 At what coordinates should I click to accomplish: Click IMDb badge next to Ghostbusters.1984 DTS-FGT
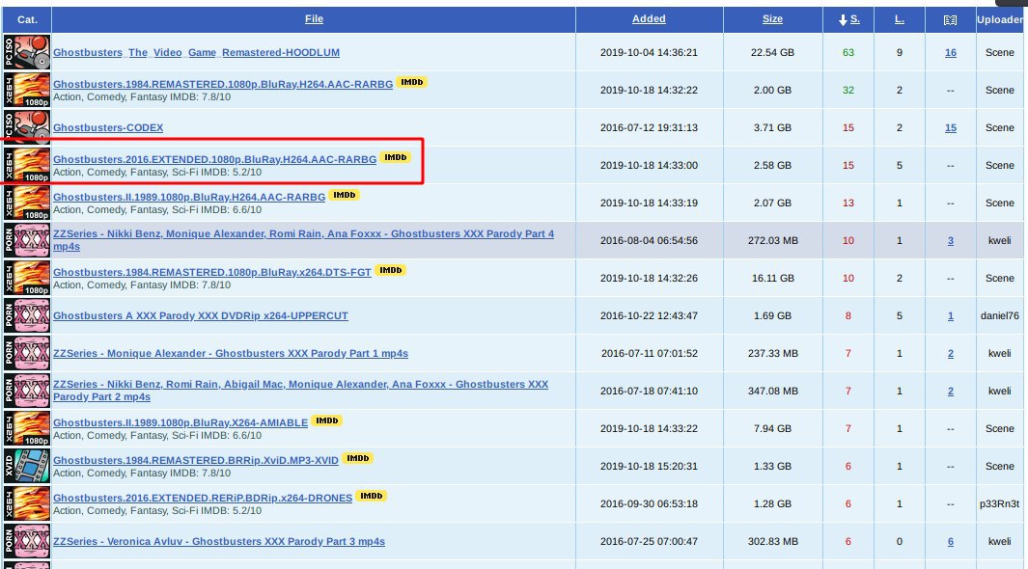(390, 270)
